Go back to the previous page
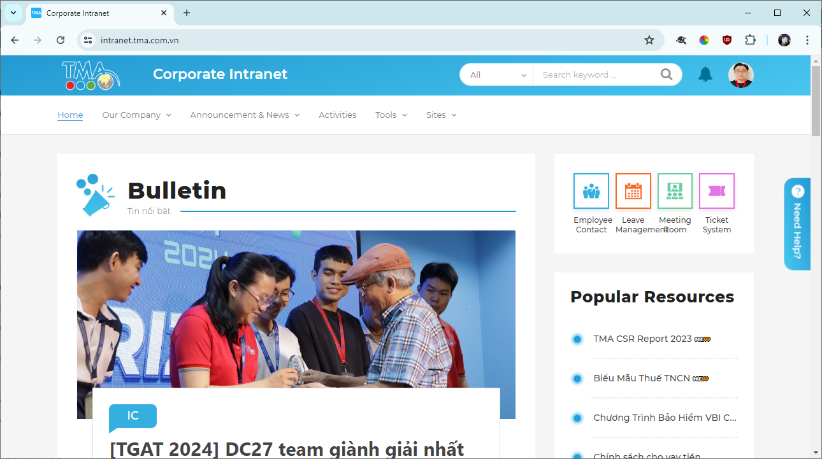Image resolution: width=822 pixels, height=459 pixels. tap(15, 40)
